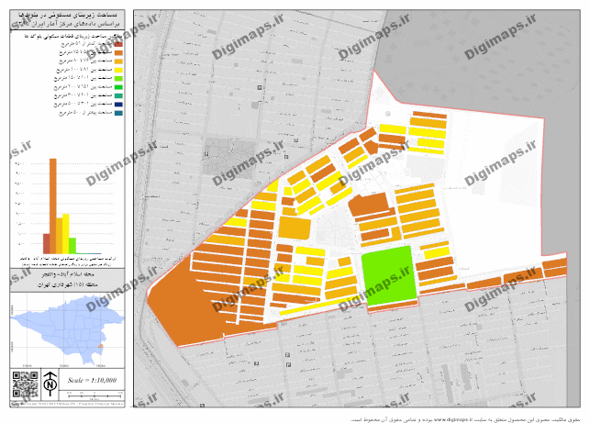Image resolution: width=590 pixels, height=423 pixels.
Task: Click the amber bar in the histogram
Action: pos(60,236)
